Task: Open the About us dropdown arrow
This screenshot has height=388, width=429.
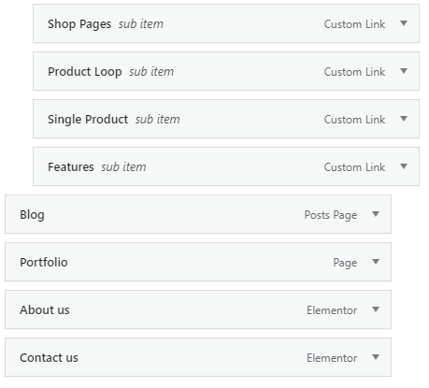Action: coord(376,309)
